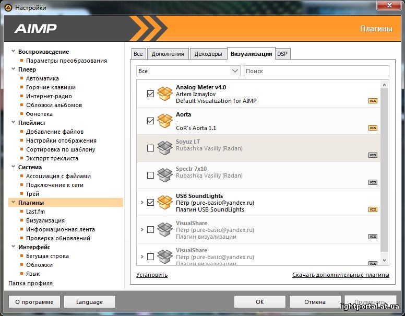Switch to the Декодеры tab

click(208, 54)
